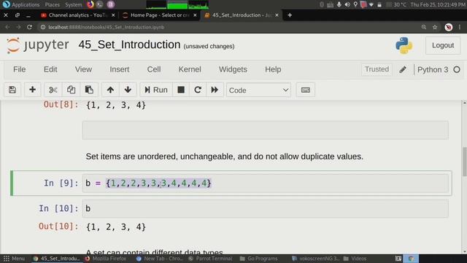The image size is (467, 263).
Task: Go back in browser history
Action: click(7, 27)
